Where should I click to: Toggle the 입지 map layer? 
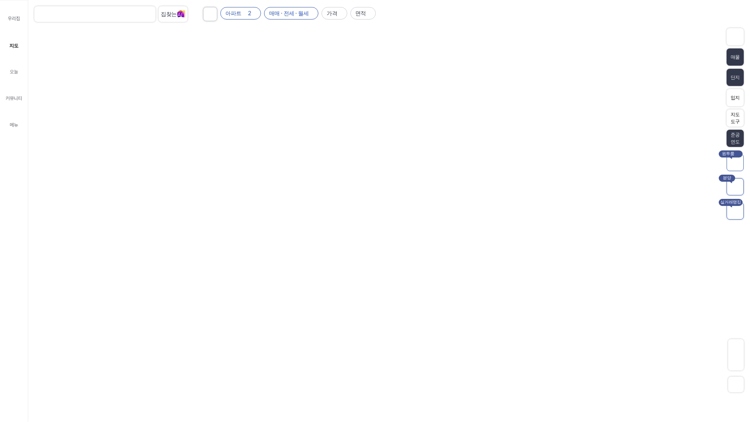735,98
